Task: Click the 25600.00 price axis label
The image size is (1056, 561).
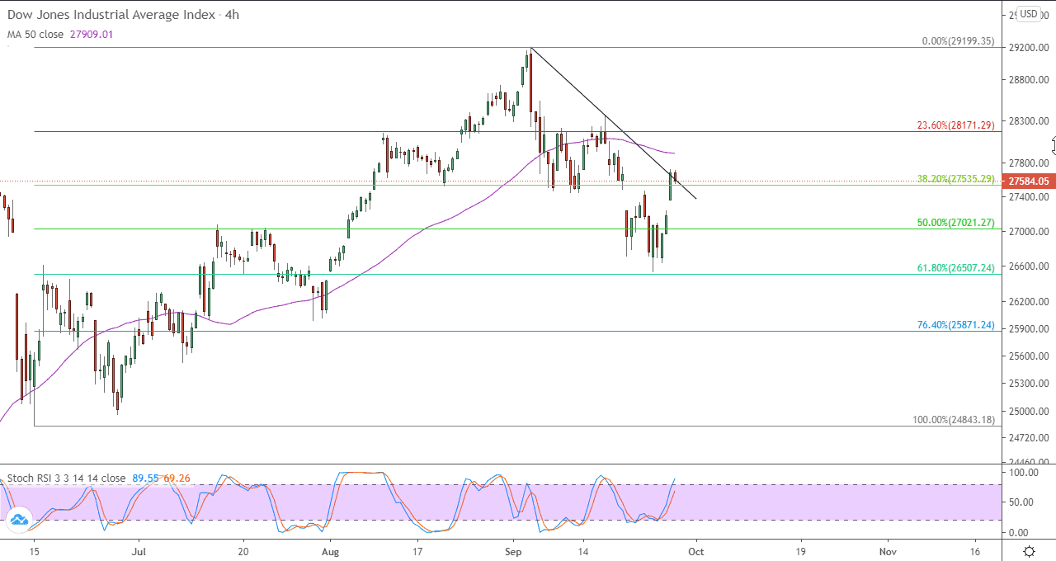Action: pyautogui.click(x=1028, y=356)
